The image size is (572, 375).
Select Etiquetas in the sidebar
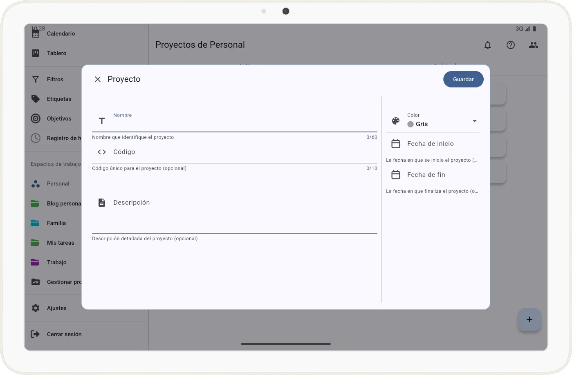tap(59, 99)
